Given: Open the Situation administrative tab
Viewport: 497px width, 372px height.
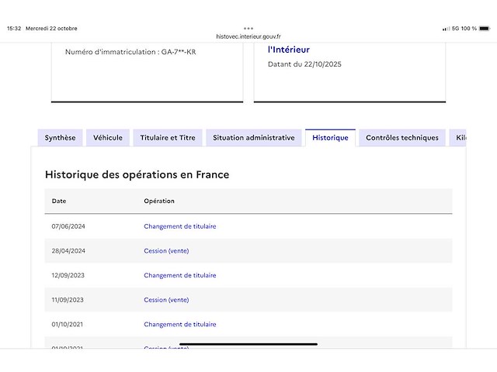Looking at the screenshot, I should pos(253,138).
